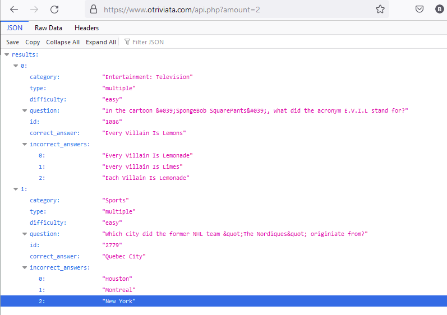The width and height of the screenshot is (447, 315).
Task: Click the results key label
Action: 25,54
